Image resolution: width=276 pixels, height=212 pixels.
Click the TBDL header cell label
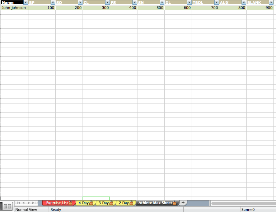(x=198, y=3)
